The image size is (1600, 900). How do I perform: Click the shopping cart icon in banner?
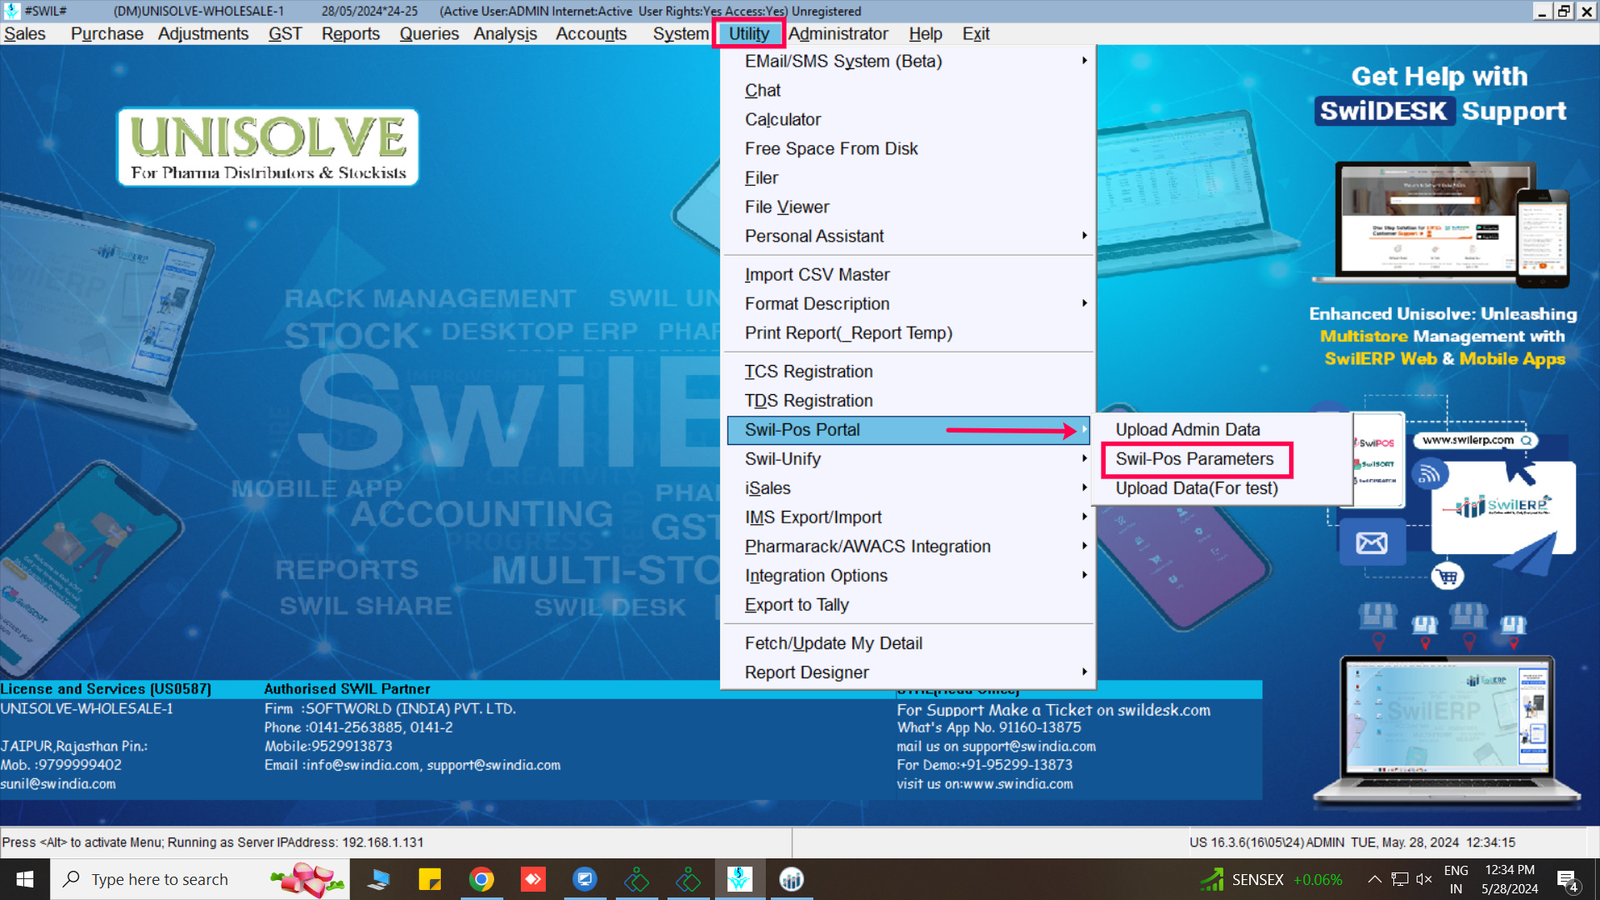point(1447,576)
